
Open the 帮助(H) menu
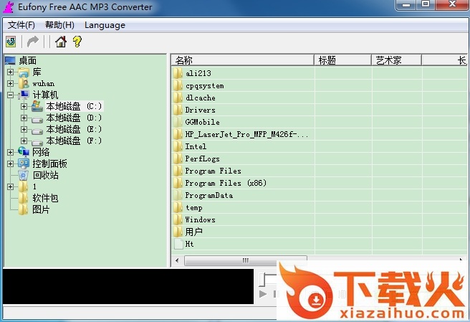click(59, 25)
